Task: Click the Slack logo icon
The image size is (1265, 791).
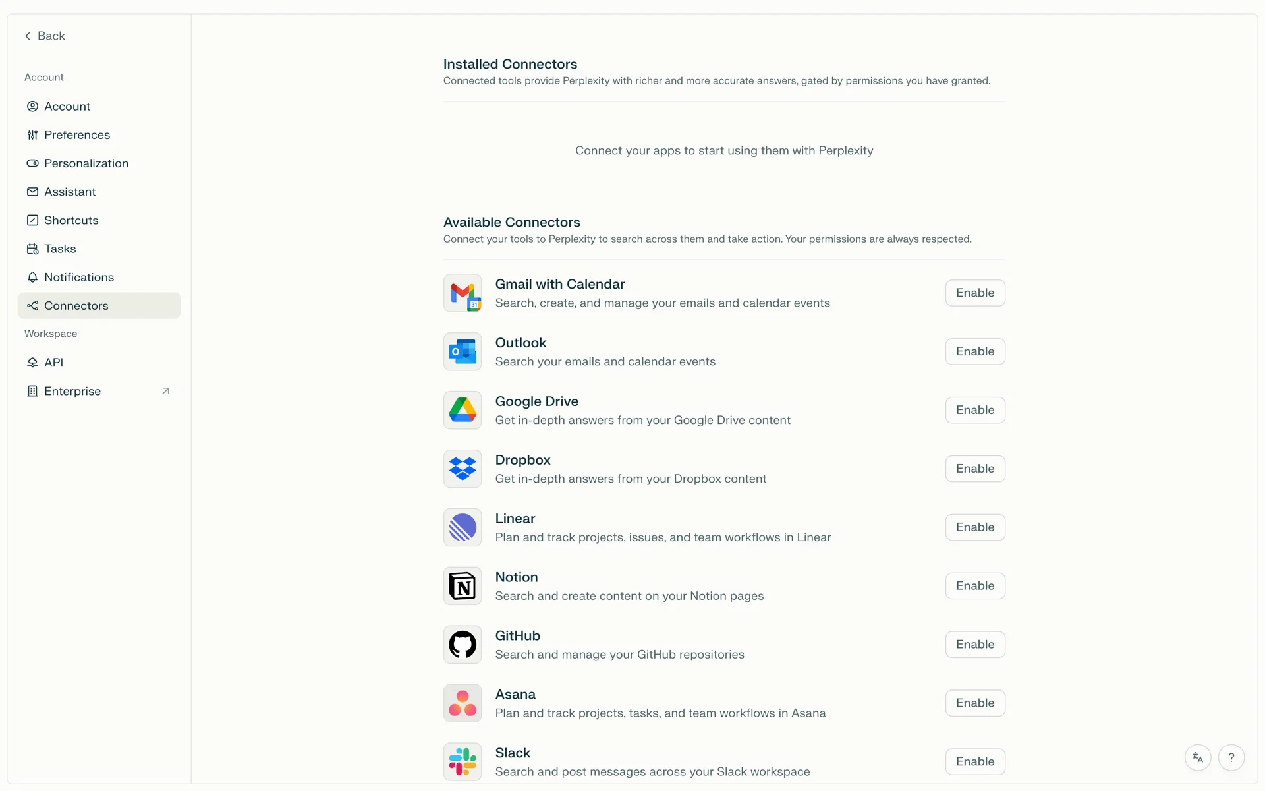Action: (x=463, y=761)
